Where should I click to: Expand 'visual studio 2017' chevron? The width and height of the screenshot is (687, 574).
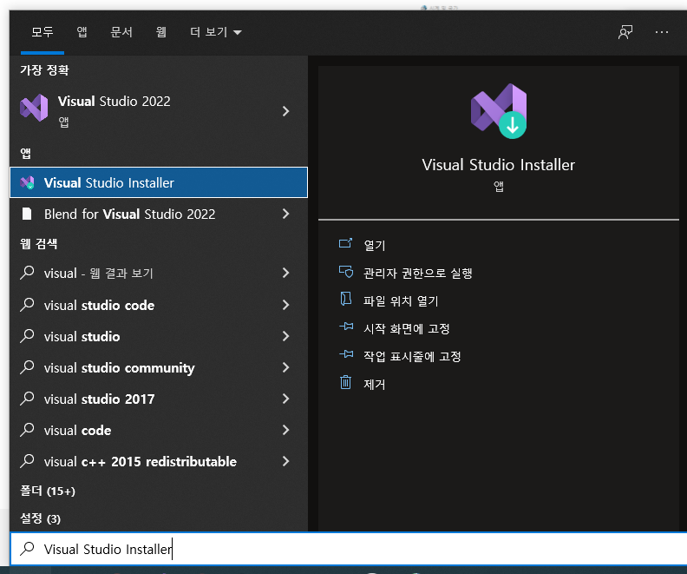coord(285,399)
